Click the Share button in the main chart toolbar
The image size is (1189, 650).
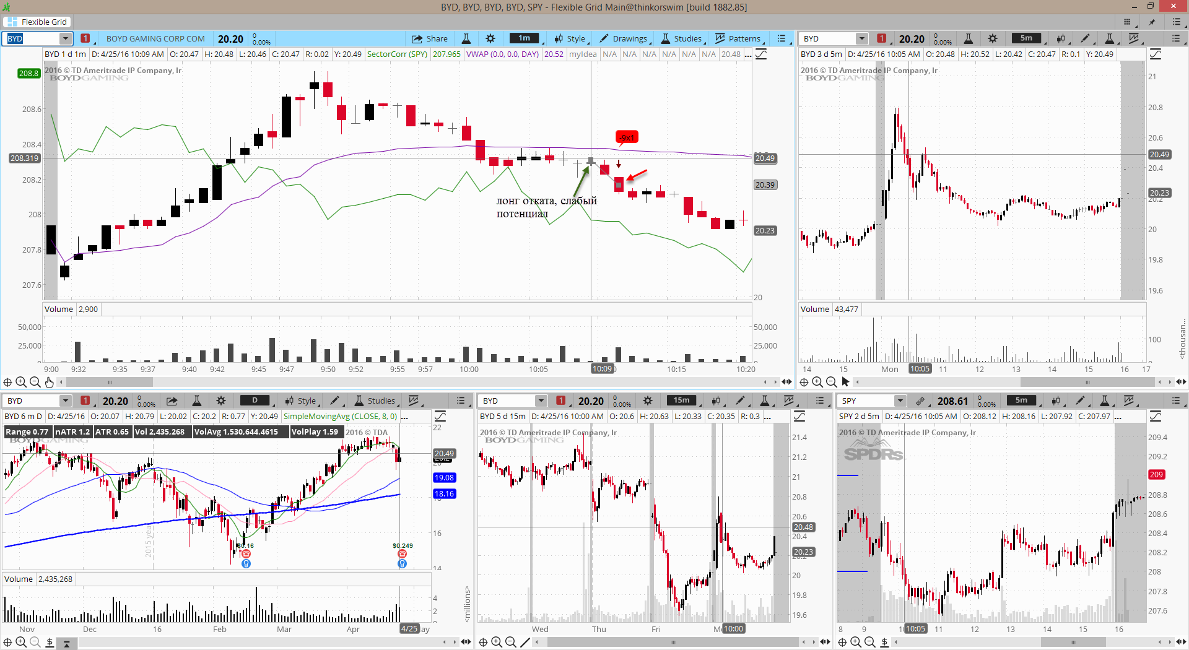[429, 38]
